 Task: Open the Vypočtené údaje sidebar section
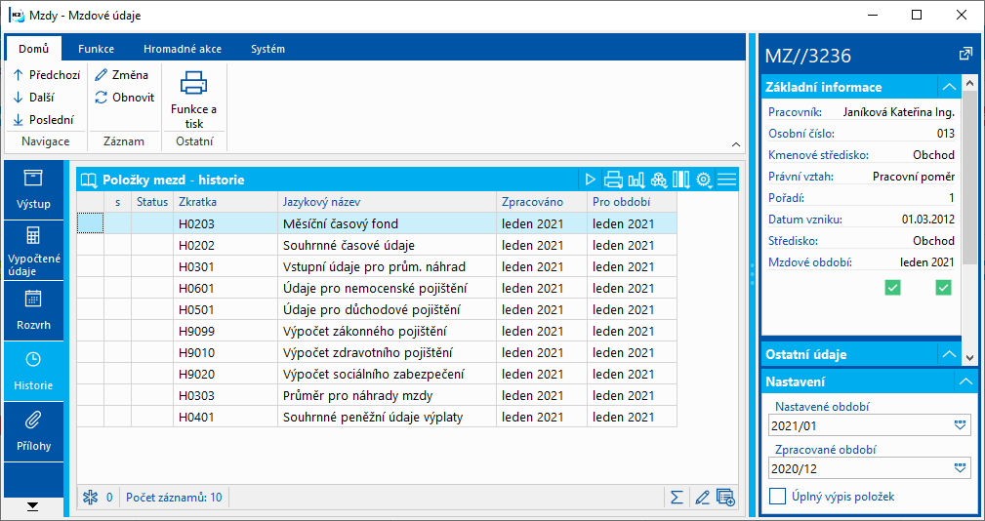point(33,251)
